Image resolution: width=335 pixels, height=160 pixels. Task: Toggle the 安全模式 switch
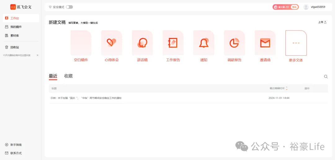click(69, 7)
